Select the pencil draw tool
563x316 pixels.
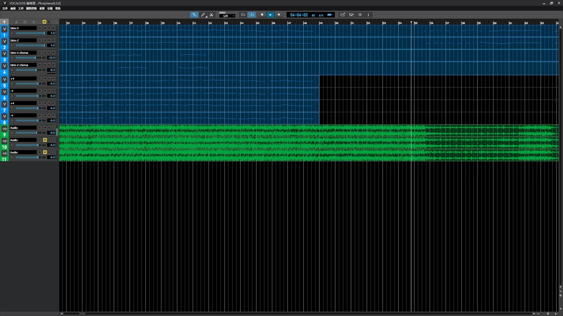(x=203, y=15)
